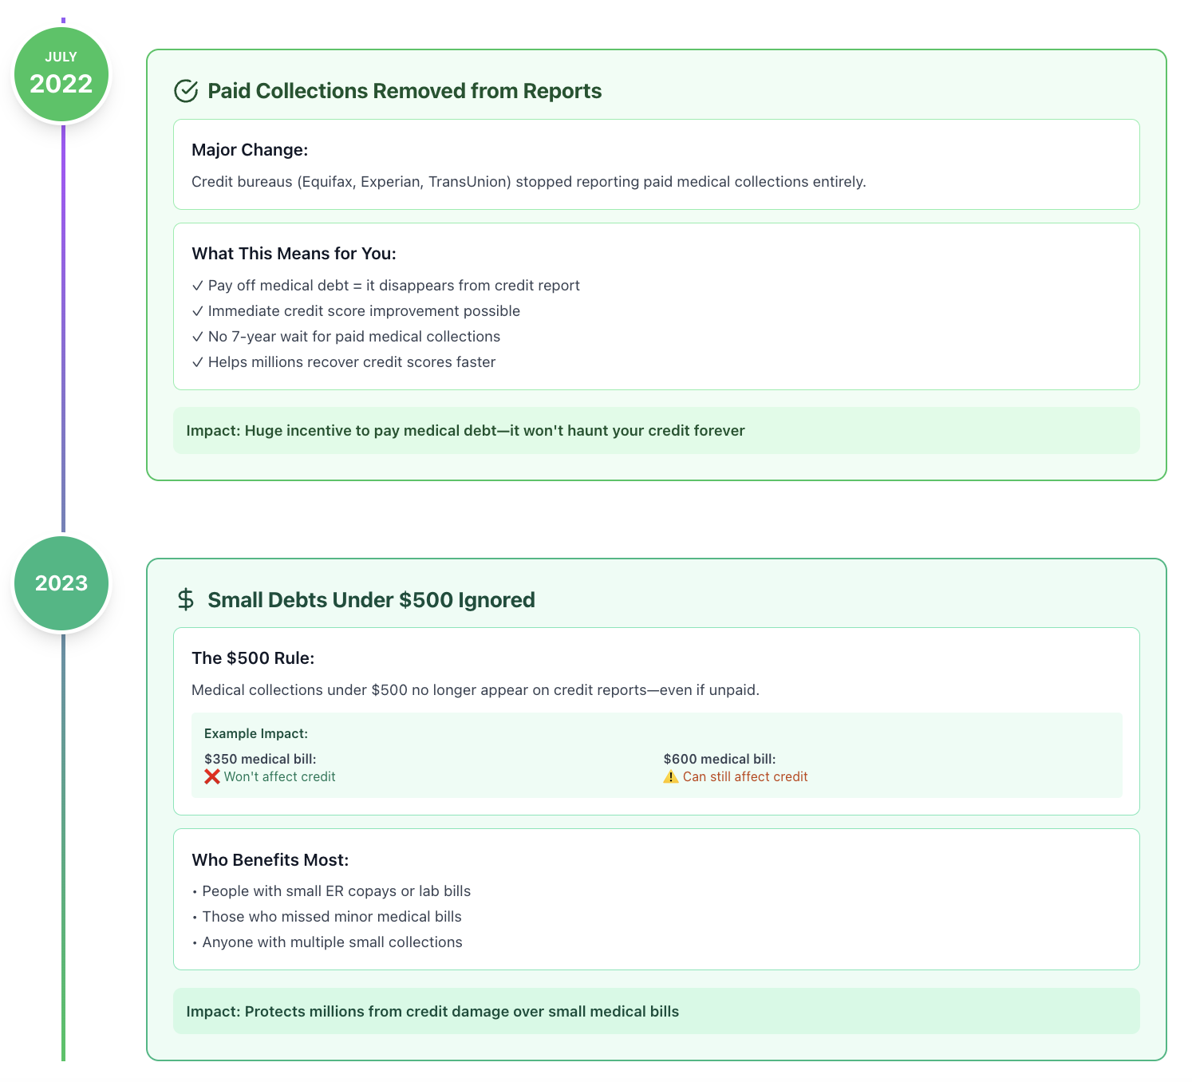Click the Can still affect credit text
Screen dimensions: 1192x1082
click(745, 776)
